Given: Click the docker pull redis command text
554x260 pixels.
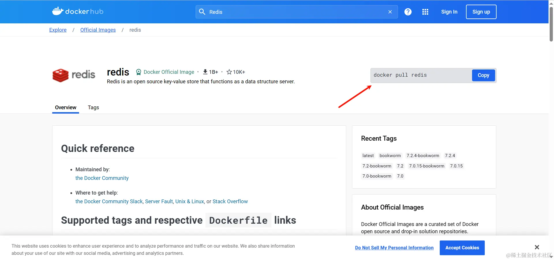Looking at the screenshot, I should (x=400, y=75).
